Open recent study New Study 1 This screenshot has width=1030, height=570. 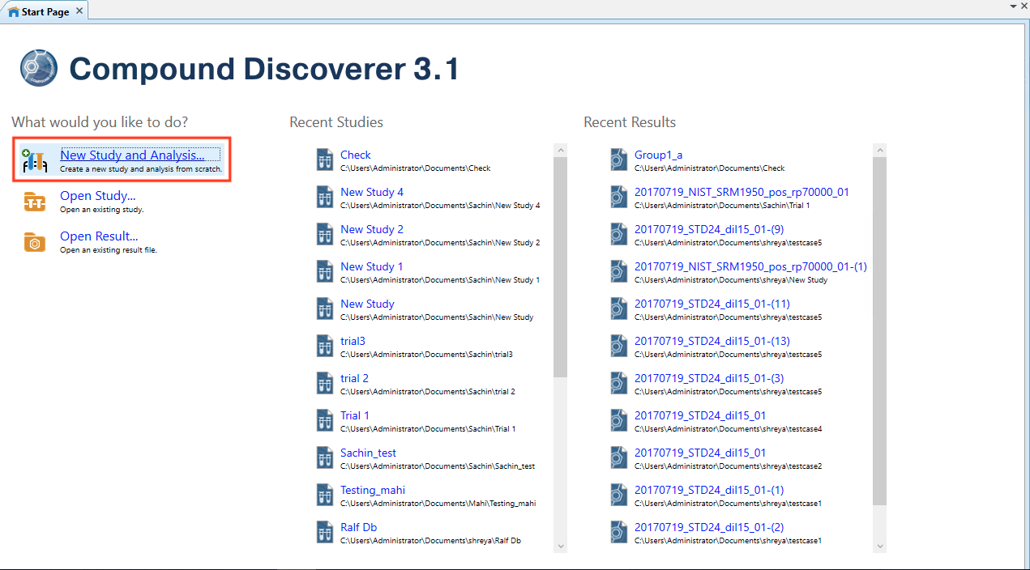[x=372, y=266]
